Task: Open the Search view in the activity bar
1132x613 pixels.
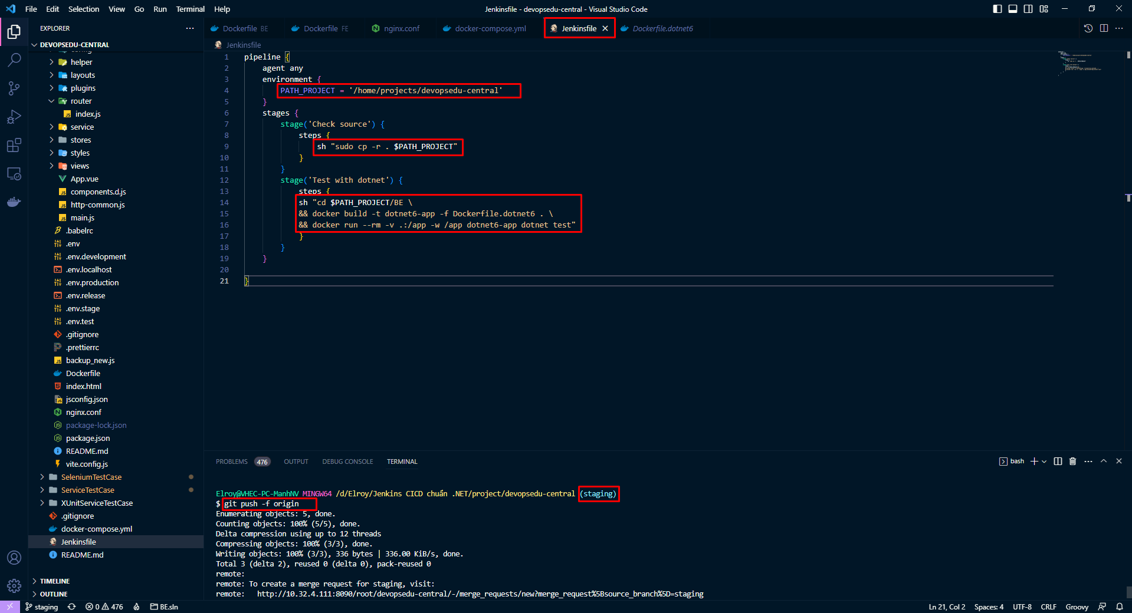Action: (x=14, y=60)
